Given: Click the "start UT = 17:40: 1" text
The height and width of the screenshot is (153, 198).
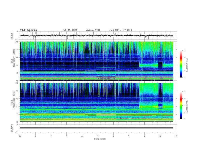Looking at the screenshot, I should pyautogui.click(x=121, y=30).
